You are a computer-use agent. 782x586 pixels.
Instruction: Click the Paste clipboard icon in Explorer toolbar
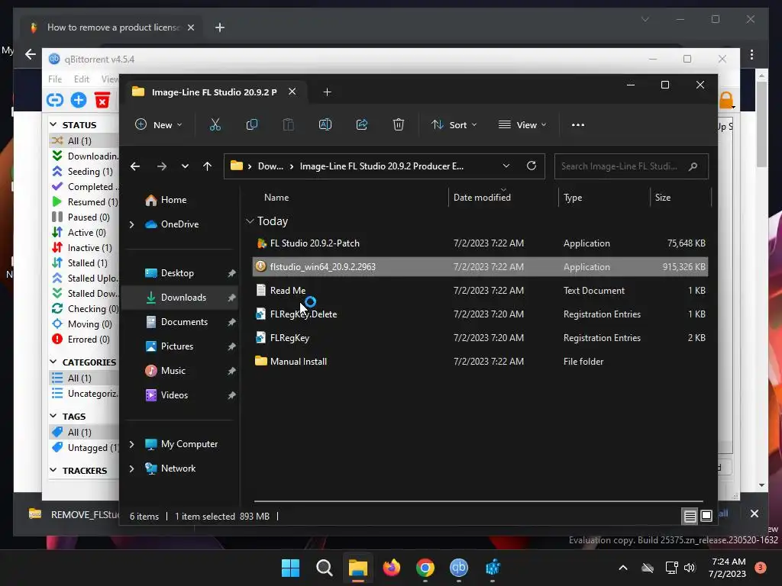click(288, 124)
